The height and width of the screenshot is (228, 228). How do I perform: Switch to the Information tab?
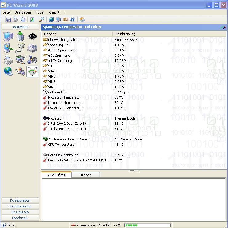click(56, 174)
